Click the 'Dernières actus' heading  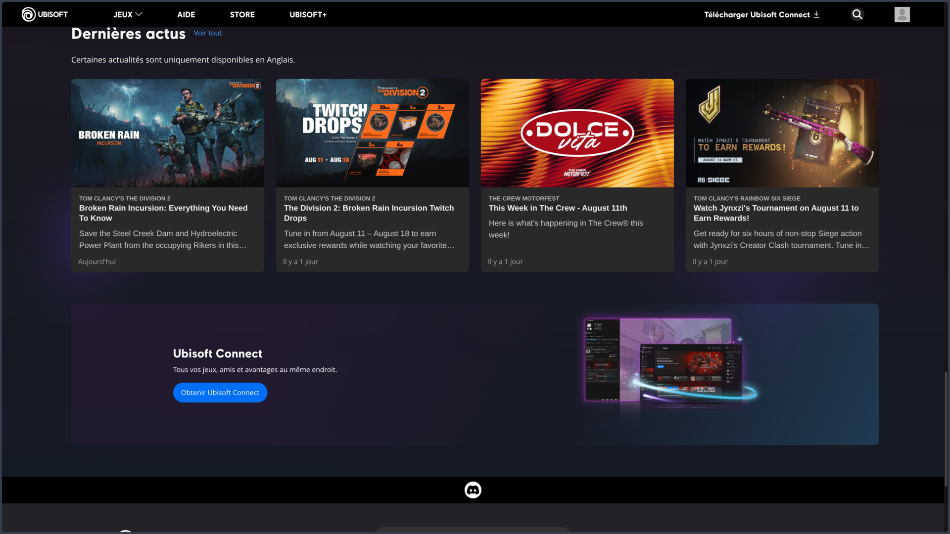pyautogui.click(x=128, y=34)
